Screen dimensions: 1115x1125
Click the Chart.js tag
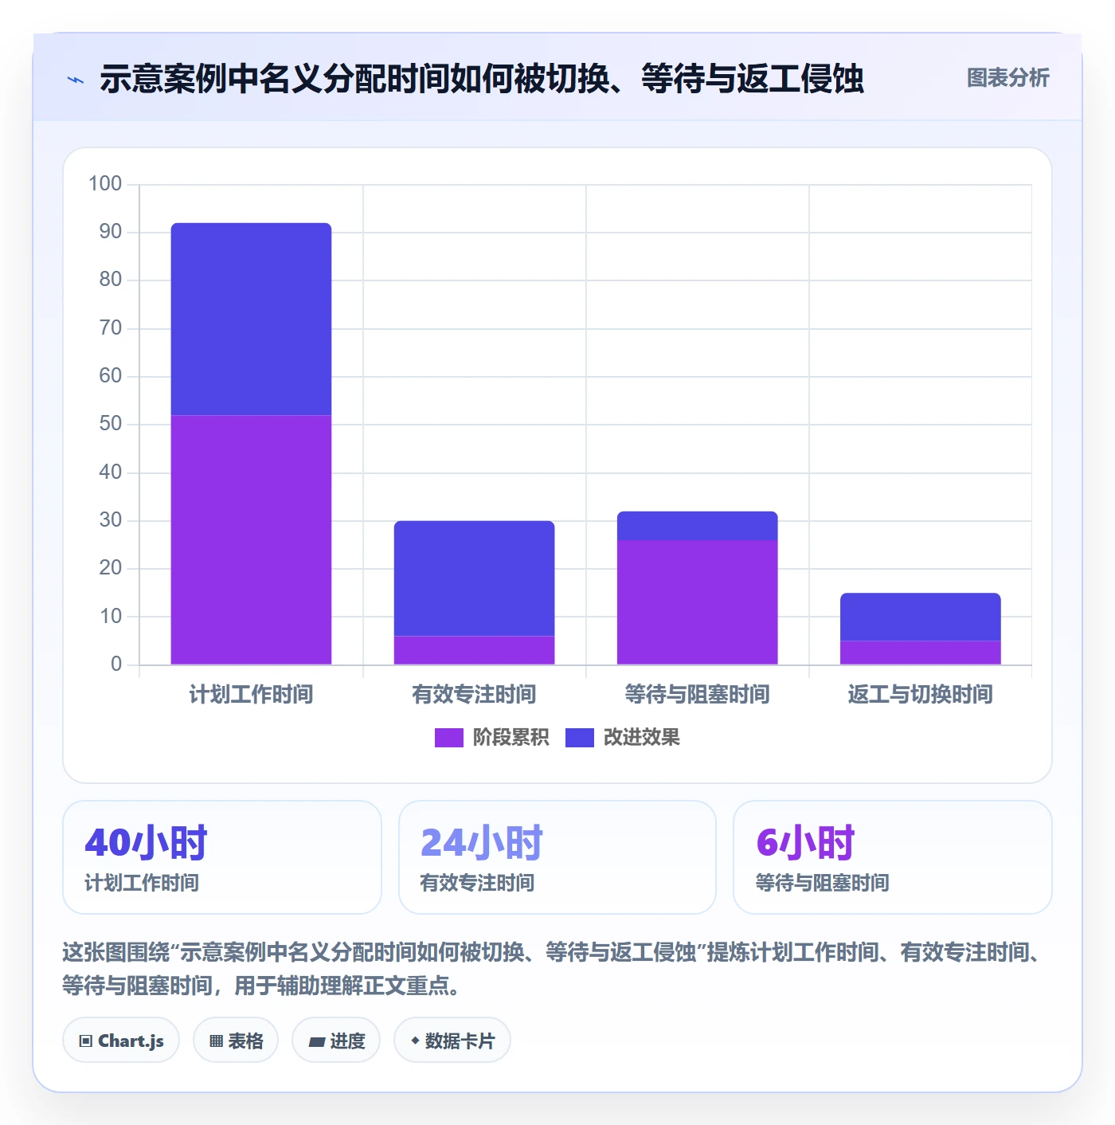pos(121,1040)
